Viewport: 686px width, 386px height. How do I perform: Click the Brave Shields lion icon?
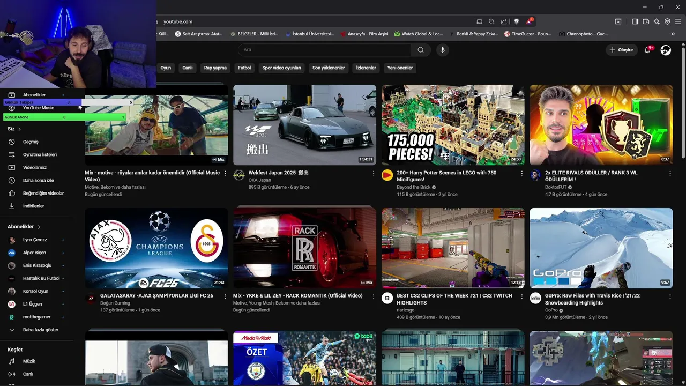[517, 21]
